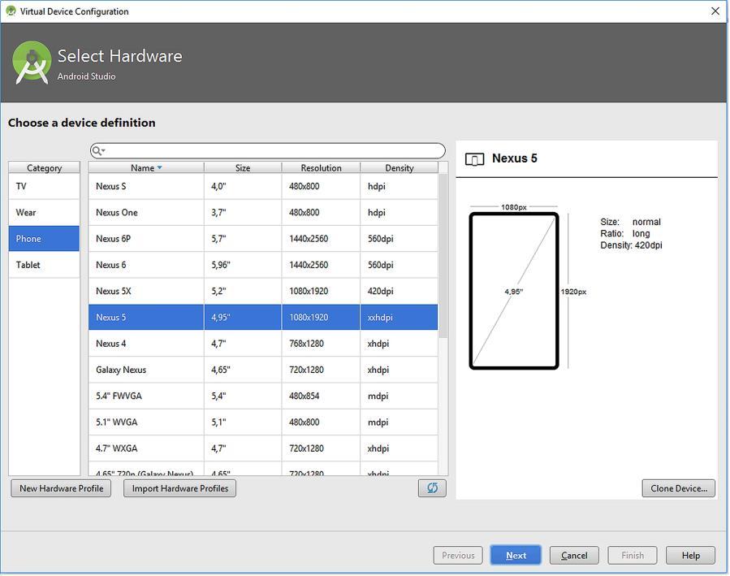Select the Nexus 5X device
The image size is (730, 576).
(263, 291)
